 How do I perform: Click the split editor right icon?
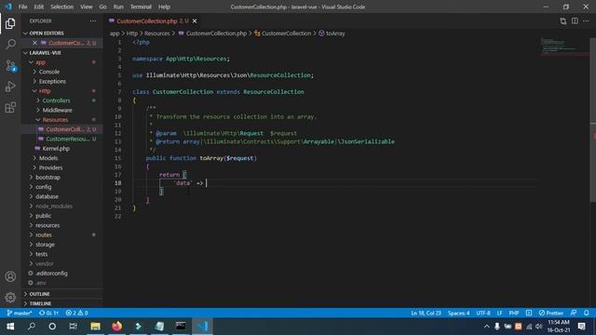click(575, 20)
